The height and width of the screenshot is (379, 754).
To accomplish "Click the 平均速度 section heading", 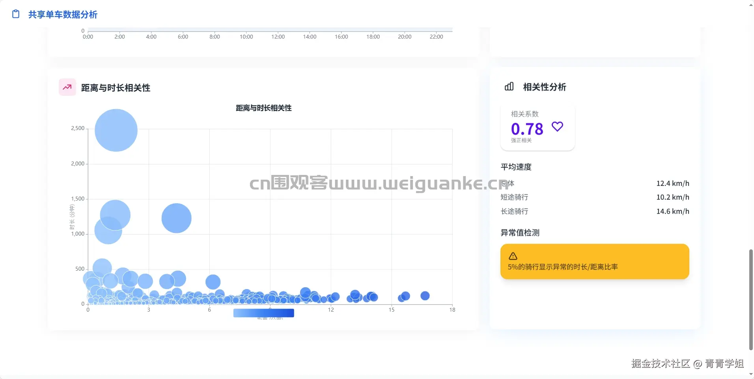I will [x=516, y=167].
